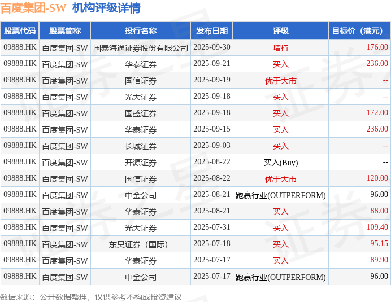The image size is (391, 302).
Task: Click 买入 rating in the 长城证券 row
Action: [281, 146]
